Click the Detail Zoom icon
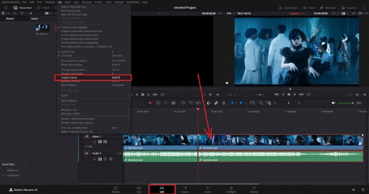Screen dimensions: 369x194 [x=260, y=103]
